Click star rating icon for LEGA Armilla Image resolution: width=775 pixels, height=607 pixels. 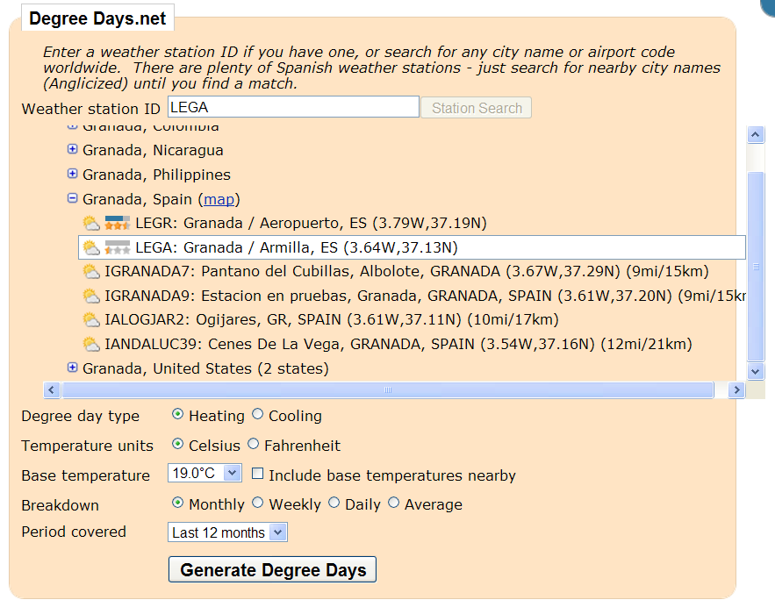[118, 248]
